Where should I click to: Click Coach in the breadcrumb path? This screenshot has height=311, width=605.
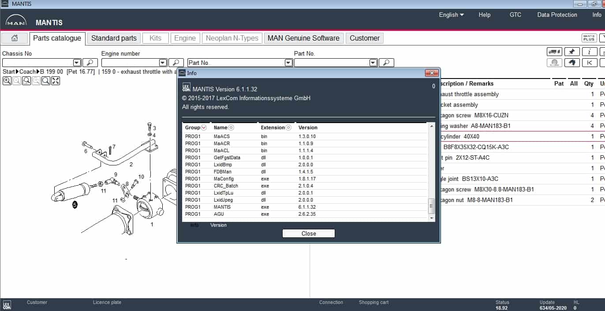(x=27, y=71)
